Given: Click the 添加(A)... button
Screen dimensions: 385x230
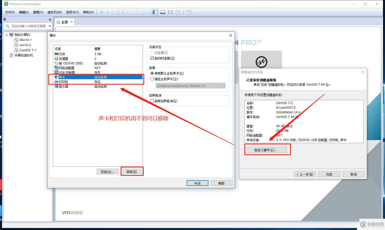Looking at the screenshot, I should click(107, 172).
